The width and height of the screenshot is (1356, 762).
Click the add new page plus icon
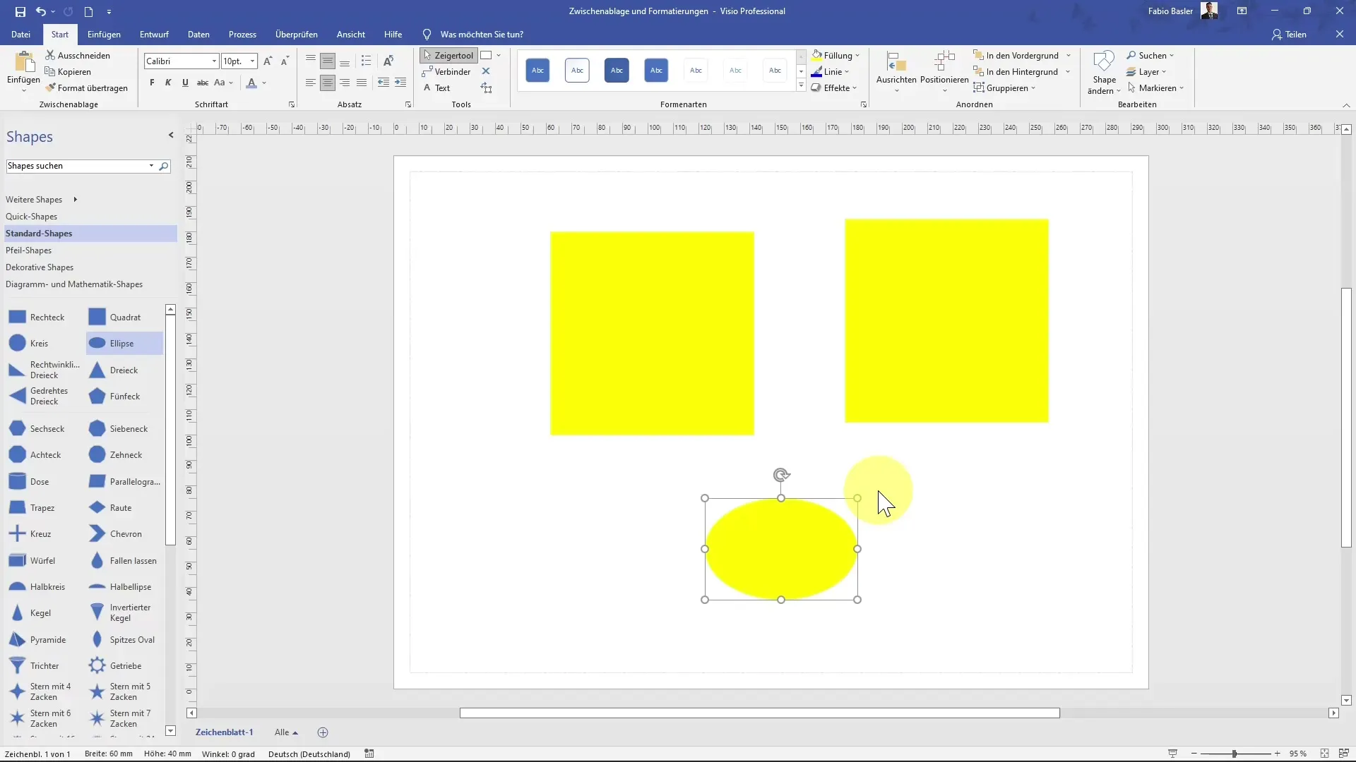click(x=323, y=732)
